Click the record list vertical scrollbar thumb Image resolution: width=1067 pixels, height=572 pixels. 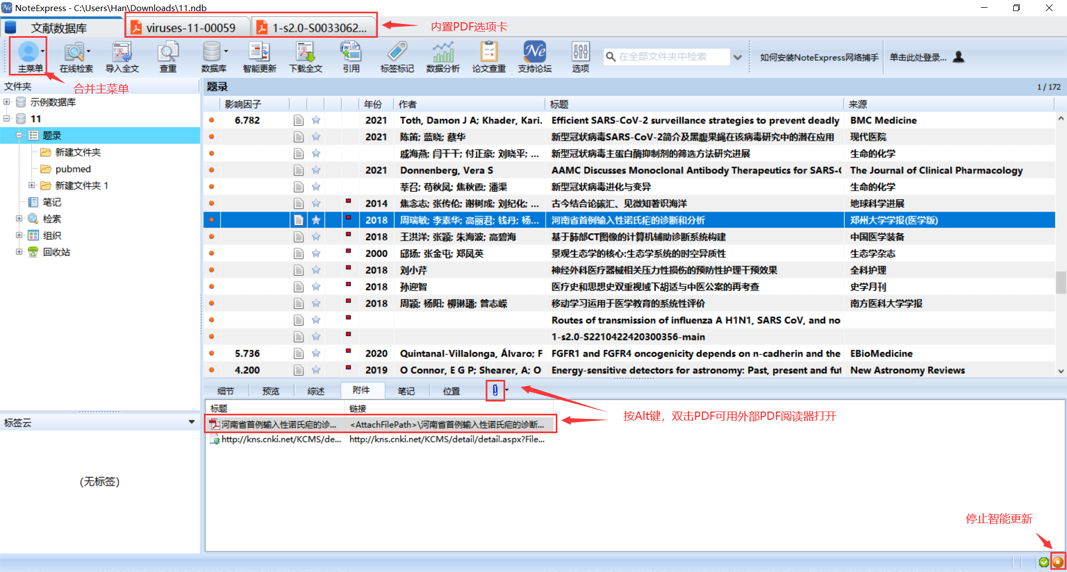pos(1061,282)
